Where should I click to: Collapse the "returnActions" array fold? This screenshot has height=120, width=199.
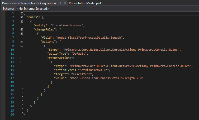pyautogui.click(x=22, y=58)
